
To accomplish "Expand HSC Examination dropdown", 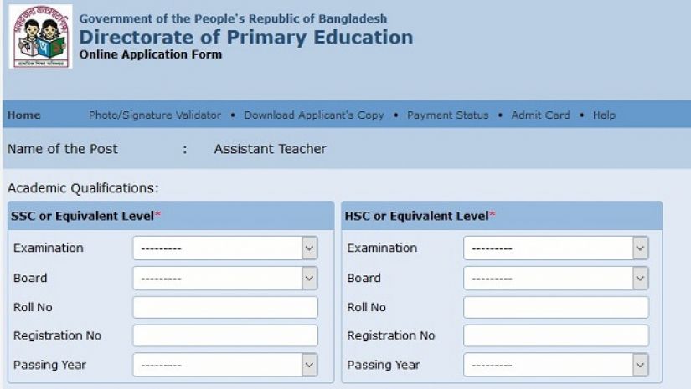I will pos(555,248).
